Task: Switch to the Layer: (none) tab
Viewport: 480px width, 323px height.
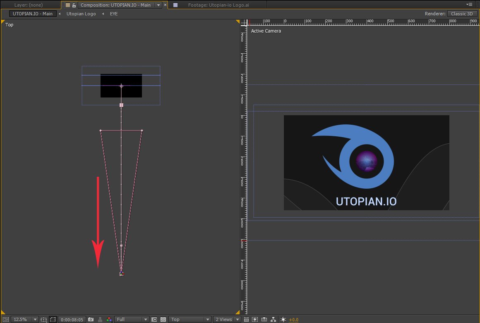Action: tap(29, 5)
